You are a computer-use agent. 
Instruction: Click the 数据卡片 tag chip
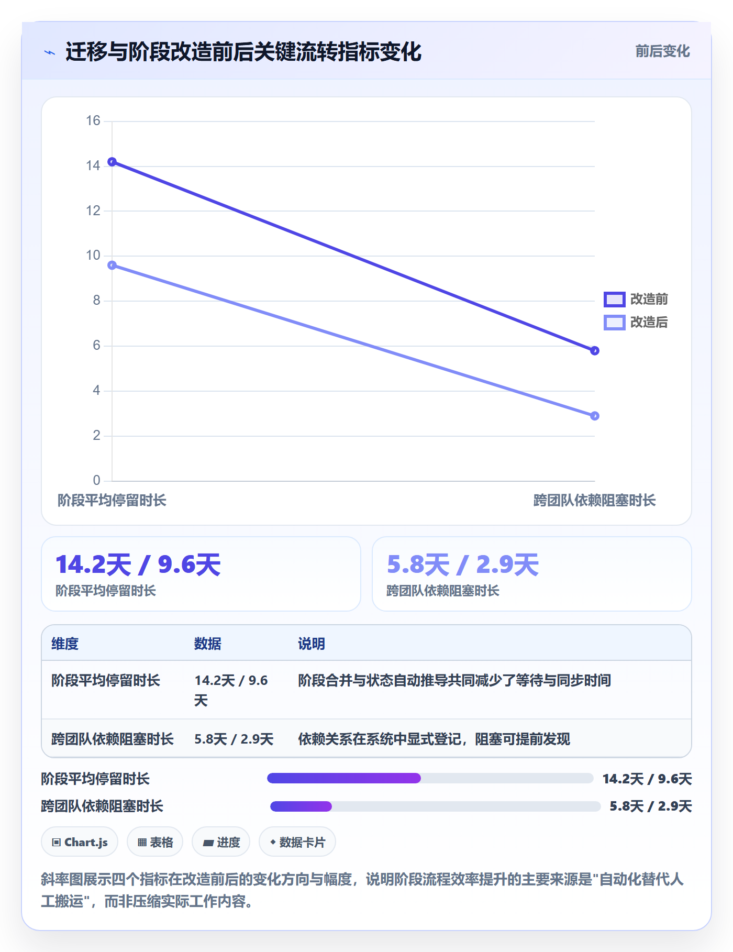click(297, 842)
